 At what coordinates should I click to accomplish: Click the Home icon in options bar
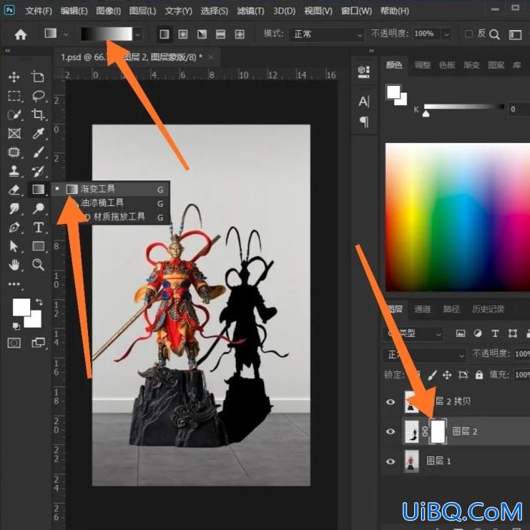[20, 34]
